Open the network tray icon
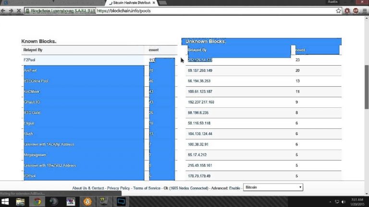This screenshot has width=369, height=207. pos(337,202)
